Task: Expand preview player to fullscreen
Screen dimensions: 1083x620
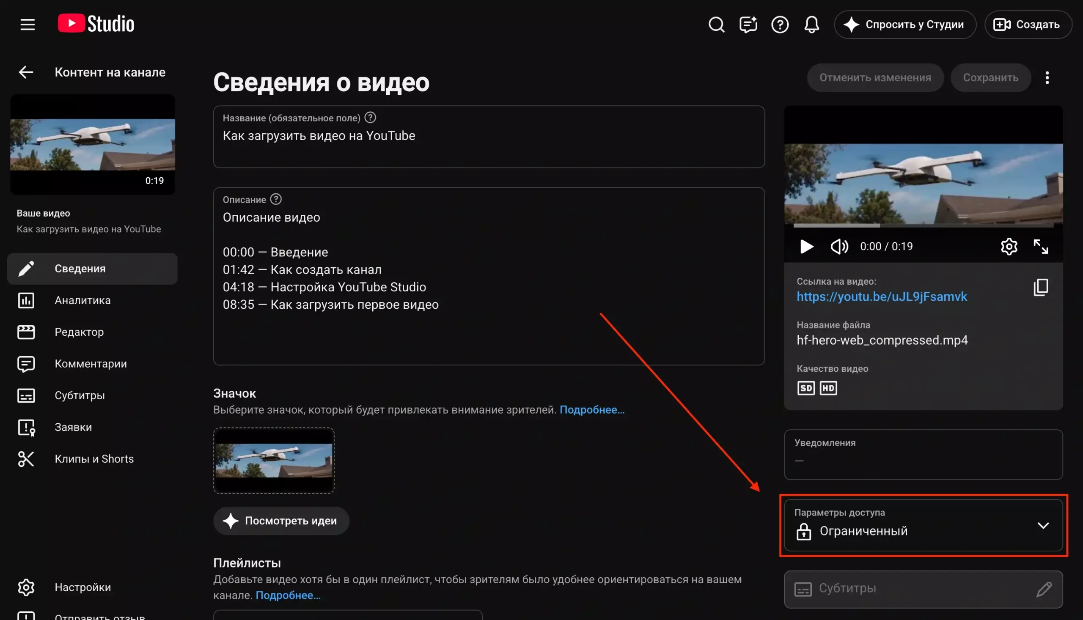Action: tap(1041, 247)
